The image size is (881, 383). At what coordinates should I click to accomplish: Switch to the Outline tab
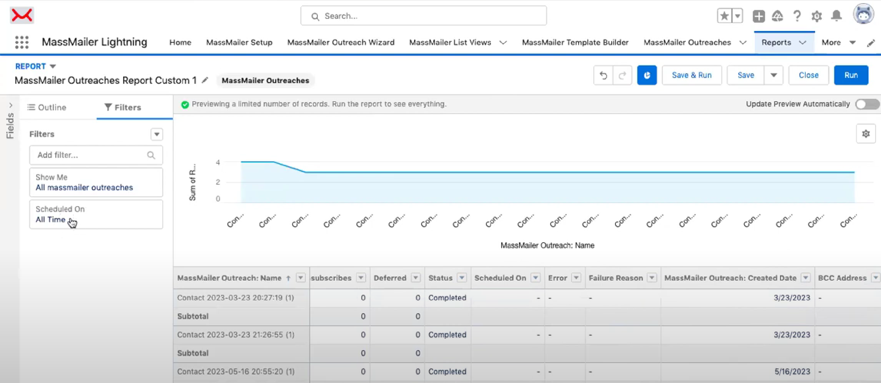[47, 107]
